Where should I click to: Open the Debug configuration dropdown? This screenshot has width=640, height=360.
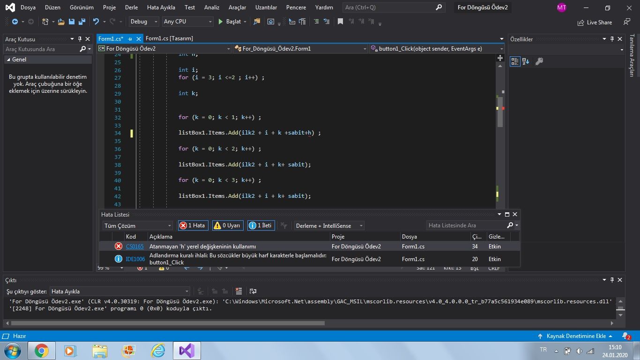point(144,22)
